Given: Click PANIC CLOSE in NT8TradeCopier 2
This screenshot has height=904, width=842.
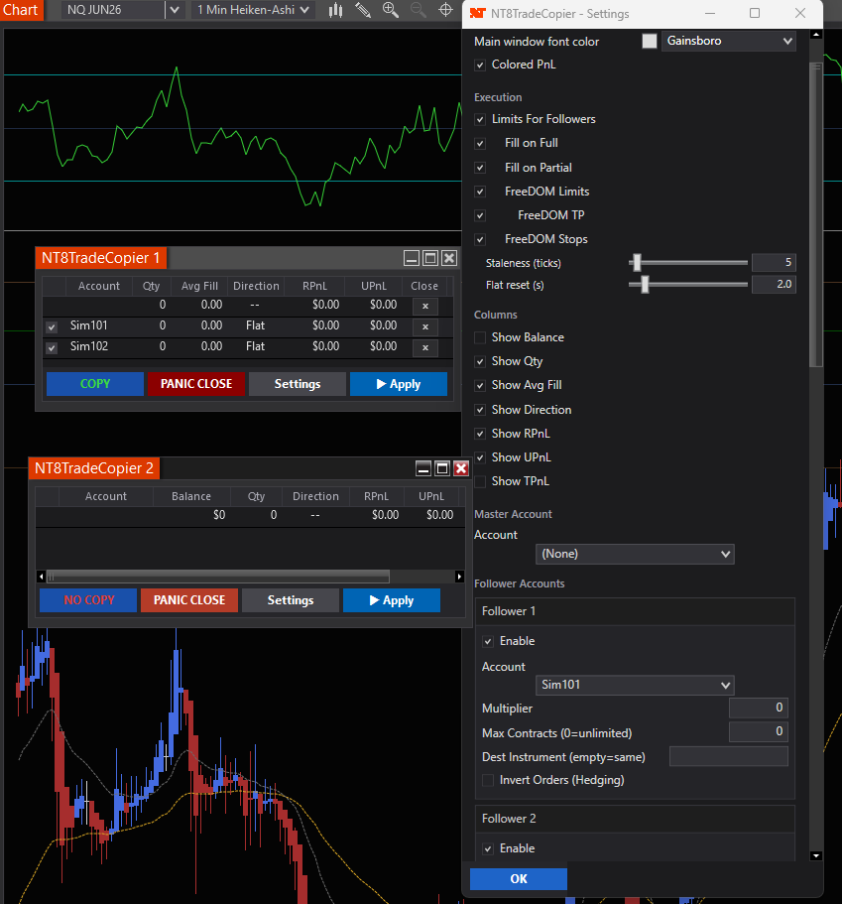Looking at the screenshot, I should [189, 600].
